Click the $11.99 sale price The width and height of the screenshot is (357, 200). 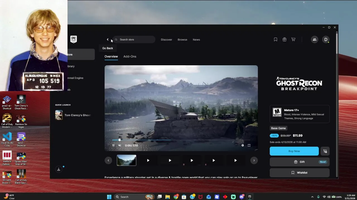click(x=298, y=136)
